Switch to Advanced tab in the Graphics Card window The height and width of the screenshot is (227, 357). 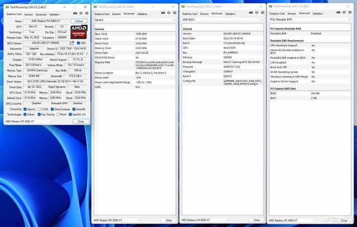pyautogui.click(x=41, y=14)
